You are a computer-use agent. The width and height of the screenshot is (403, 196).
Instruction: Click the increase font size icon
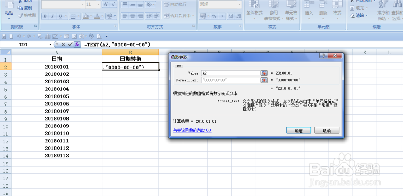106,4
